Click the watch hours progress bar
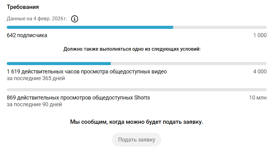Viewport: 275px width, 152px height. click(x=136, y=64)
